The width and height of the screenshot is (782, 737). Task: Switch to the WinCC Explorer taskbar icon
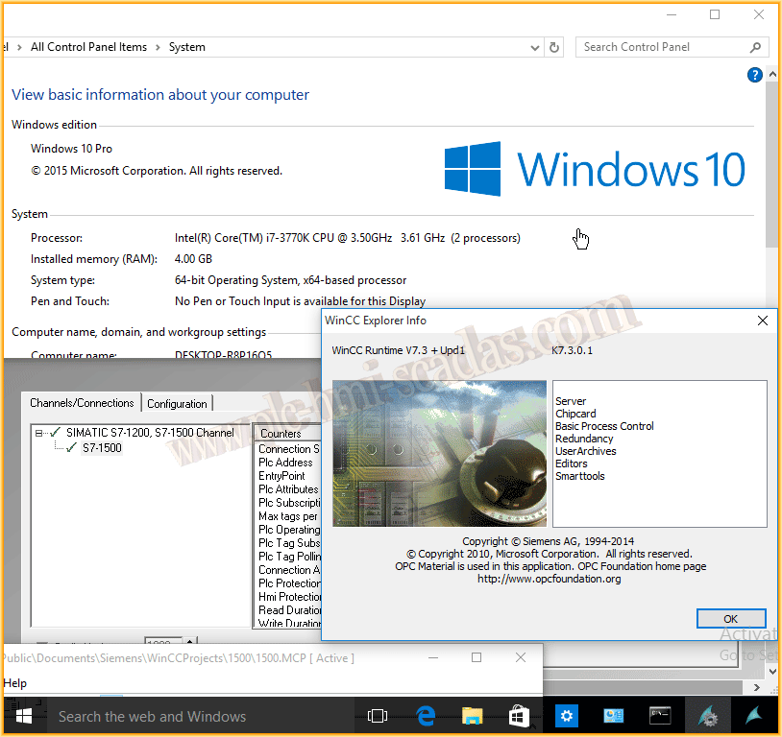click(x=707, y=716)
